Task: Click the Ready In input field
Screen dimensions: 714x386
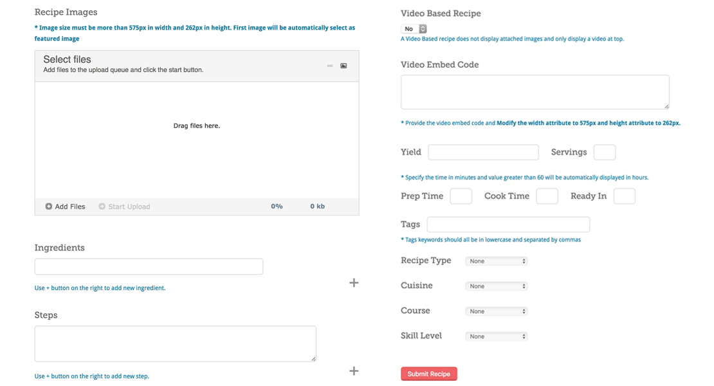Action: [625, 196]
